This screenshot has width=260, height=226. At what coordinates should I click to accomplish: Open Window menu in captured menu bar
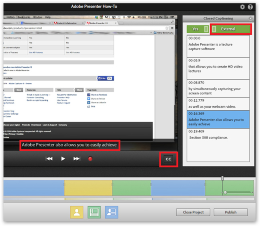(x=38, y=17)
